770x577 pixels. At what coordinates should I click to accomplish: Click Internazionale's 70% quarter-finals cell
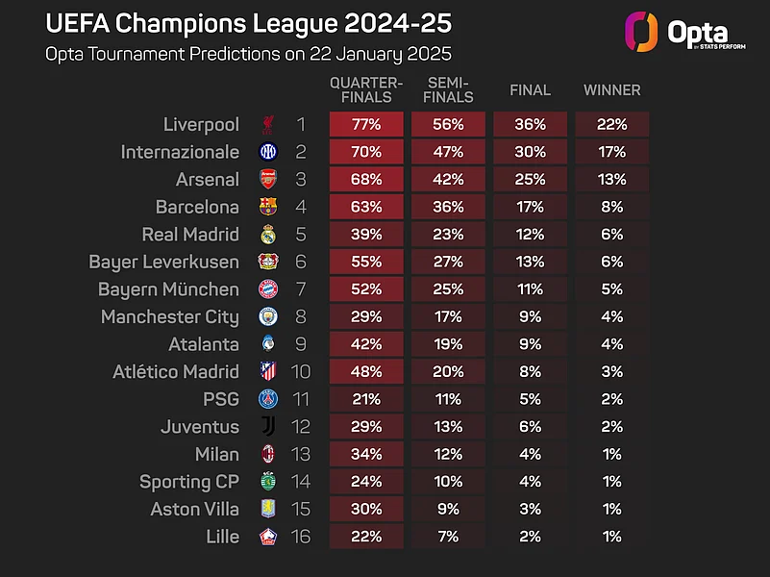(x=366, y=152)
